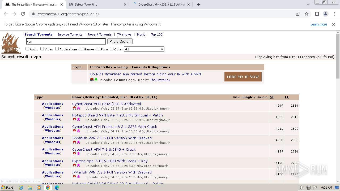The width and height of the screenshot is (340, 191).
Task: Open Music link in top navigation
Action: (141, 34)
